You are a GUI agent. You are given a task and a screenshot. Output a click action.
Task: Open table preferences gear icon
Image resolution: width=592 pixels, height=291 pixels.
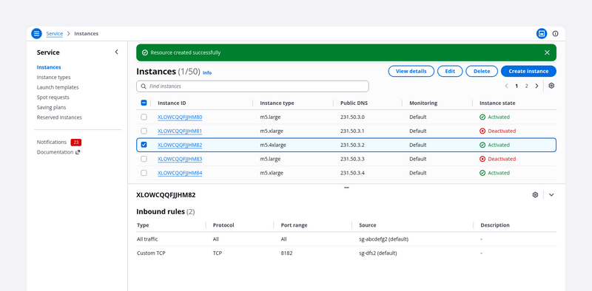[x=551, y=86]
